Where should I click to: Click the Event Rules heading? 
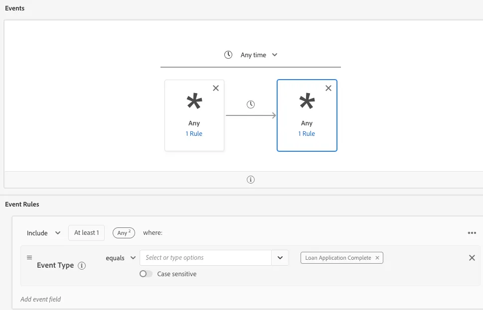coord(22,204)
